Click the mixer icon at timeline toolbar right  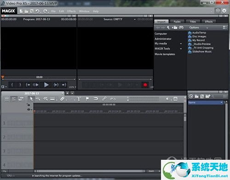(x=175, y=99)
